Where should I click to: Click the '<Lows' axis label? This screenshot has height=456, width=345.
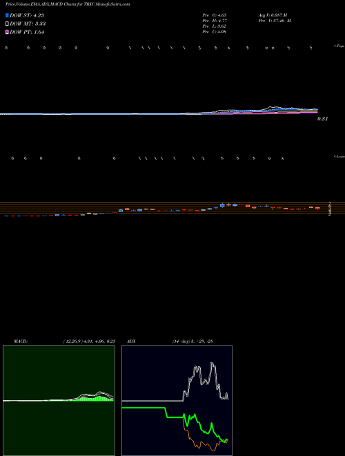coord(339,156)
